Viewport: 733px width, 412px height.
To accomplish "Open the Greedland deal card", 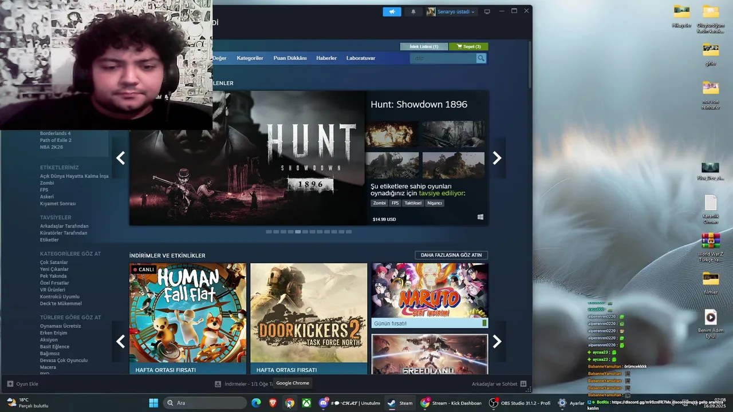I will 429,355.
